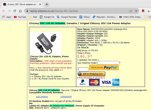Click the browser back arrow

4,11
